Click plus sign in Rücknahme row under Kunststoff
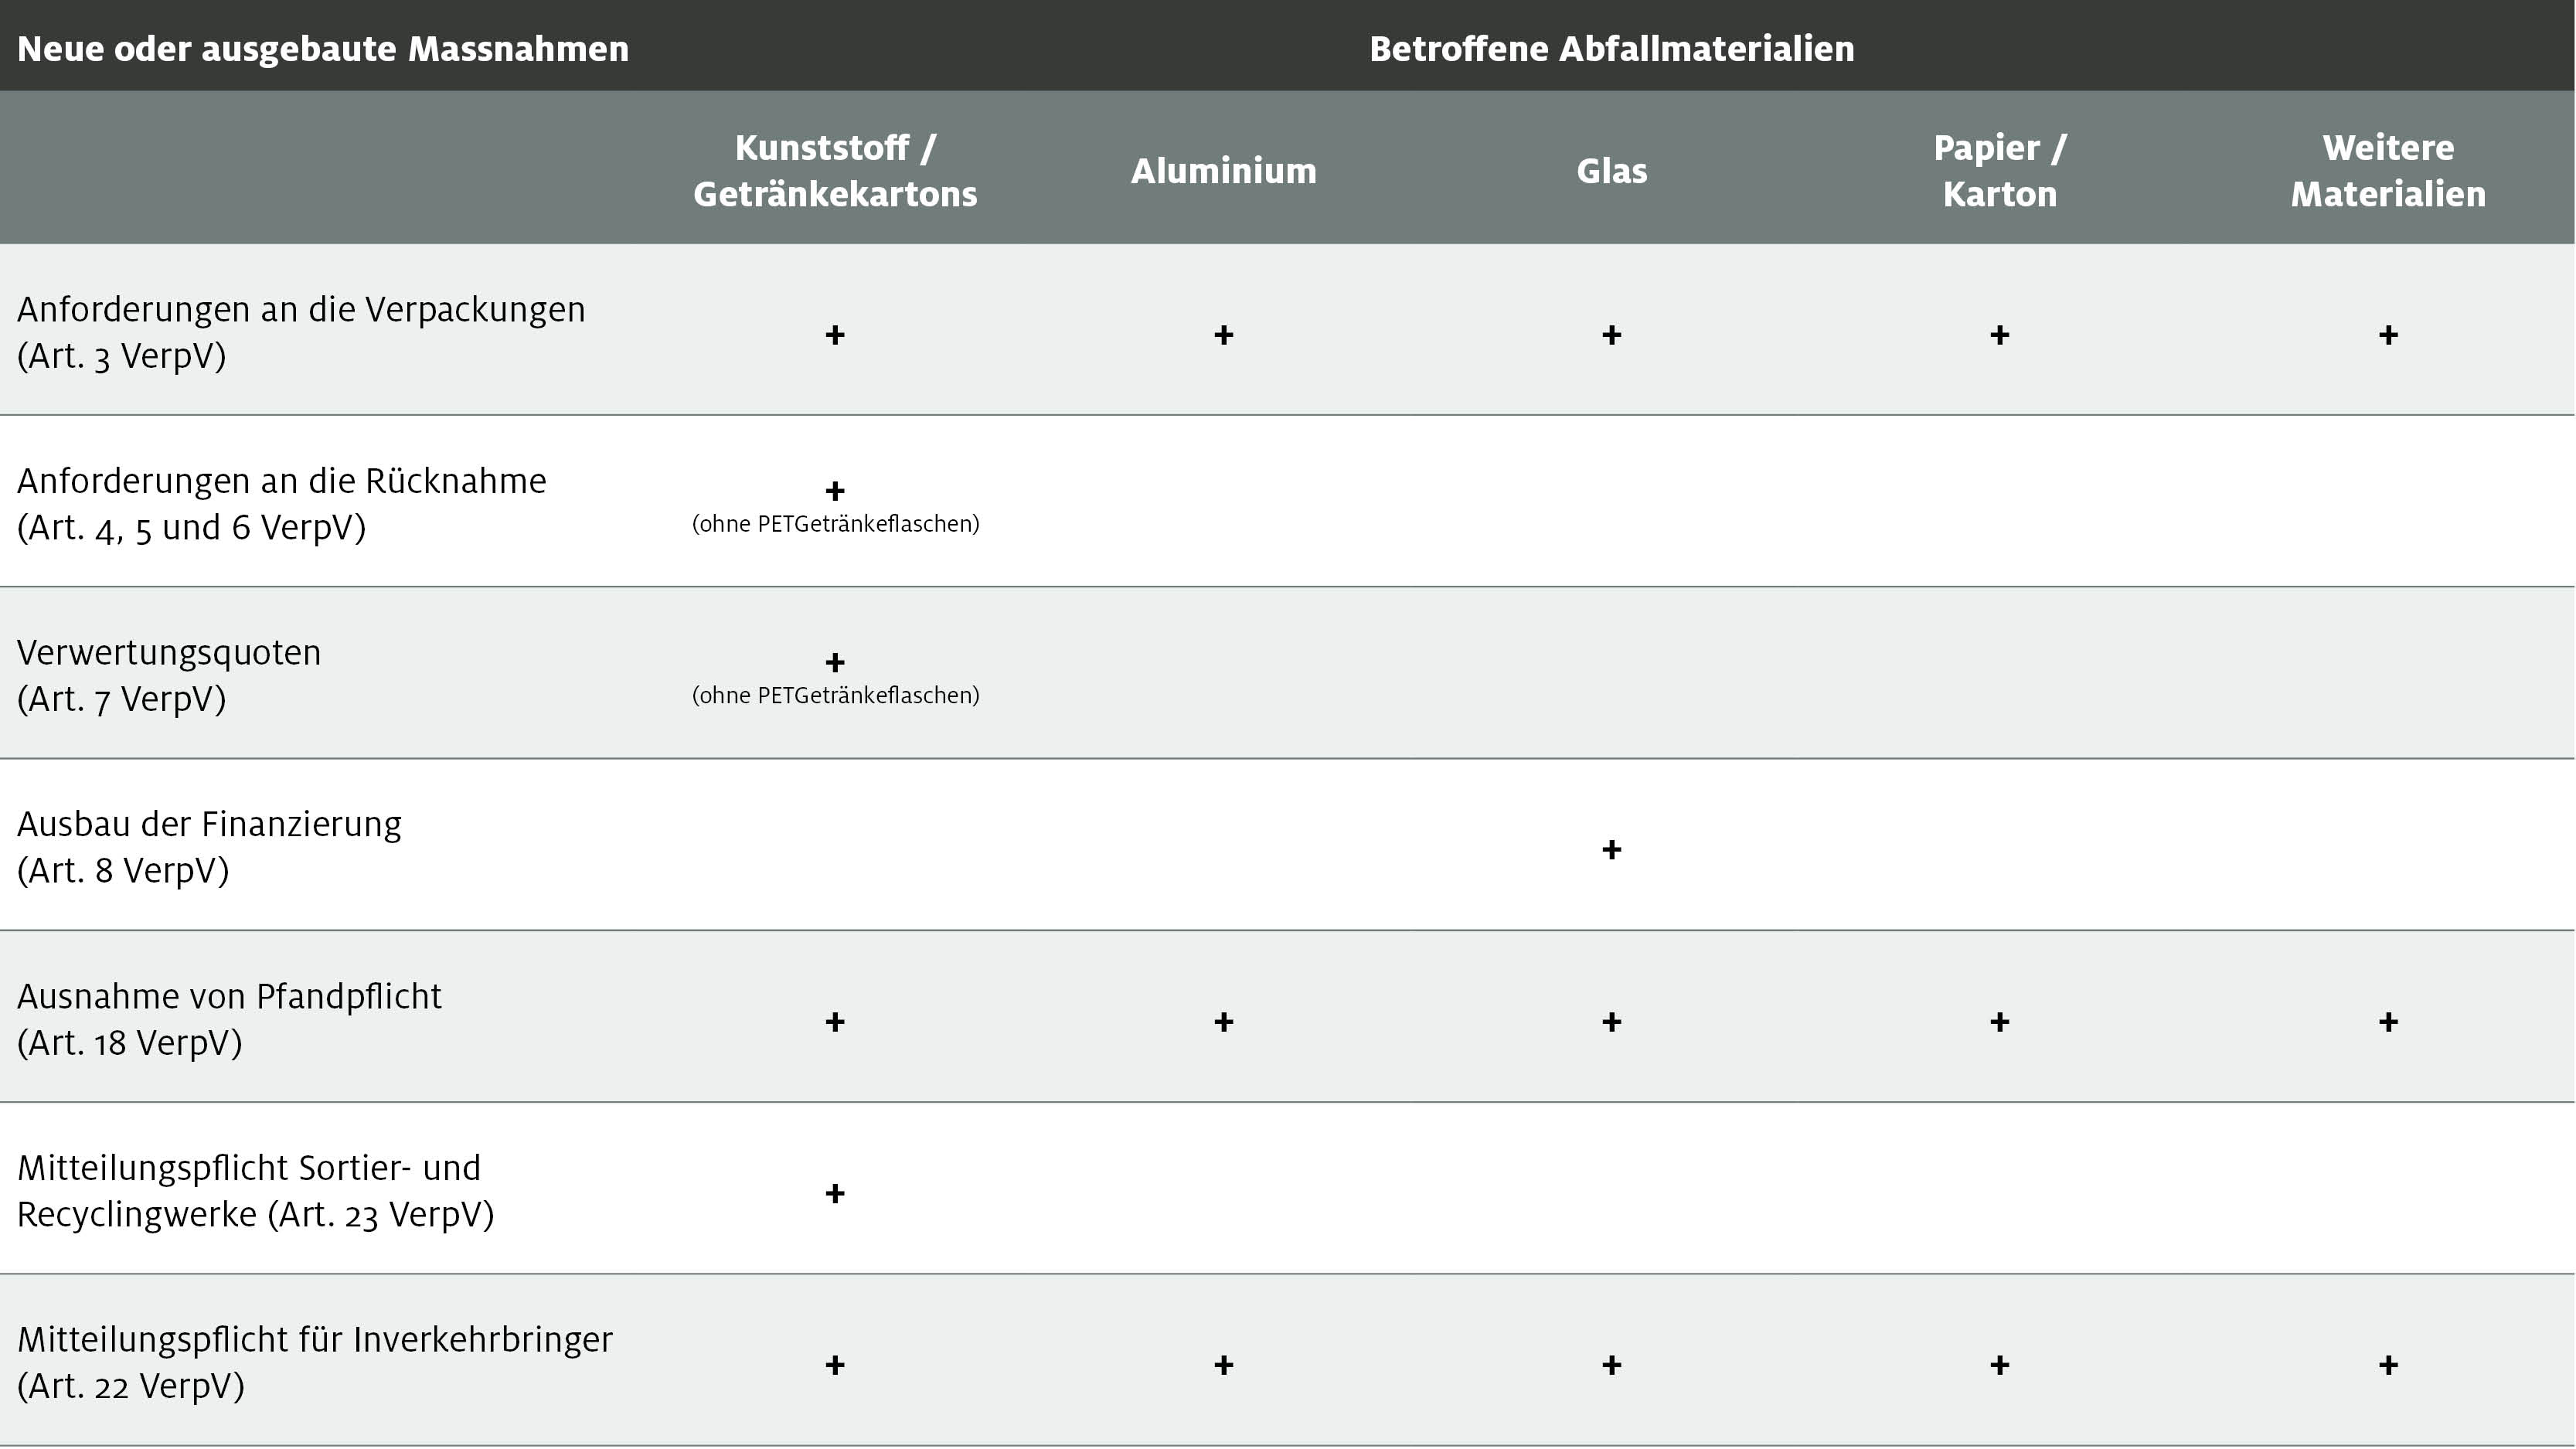 (835, 491)
